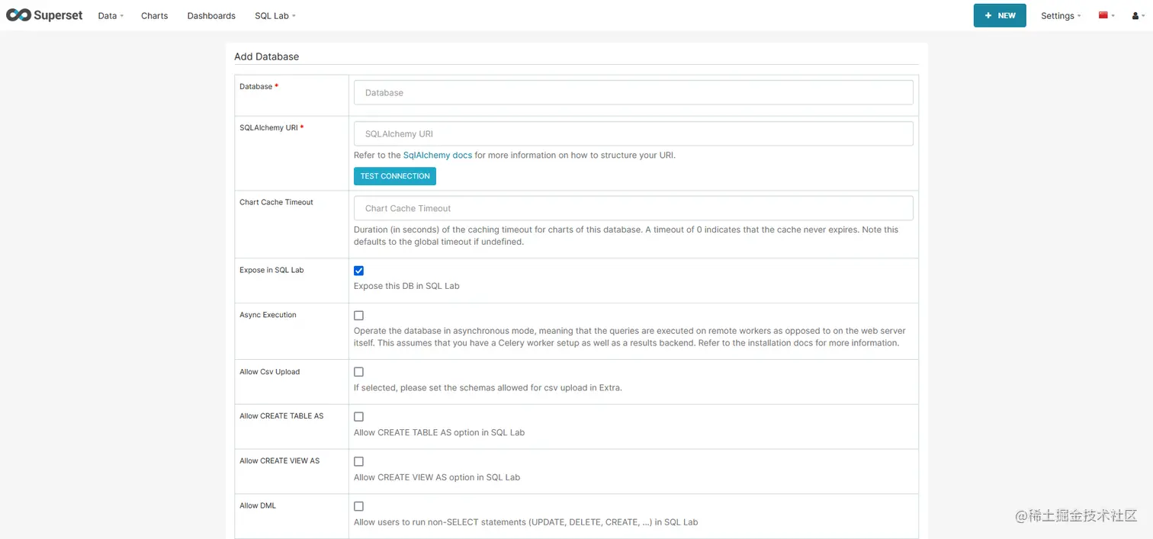This screenshot has height=539, width=1153.
Task: Expand the SQL Lab dropdown menu
Action: [x=275, y=15]
